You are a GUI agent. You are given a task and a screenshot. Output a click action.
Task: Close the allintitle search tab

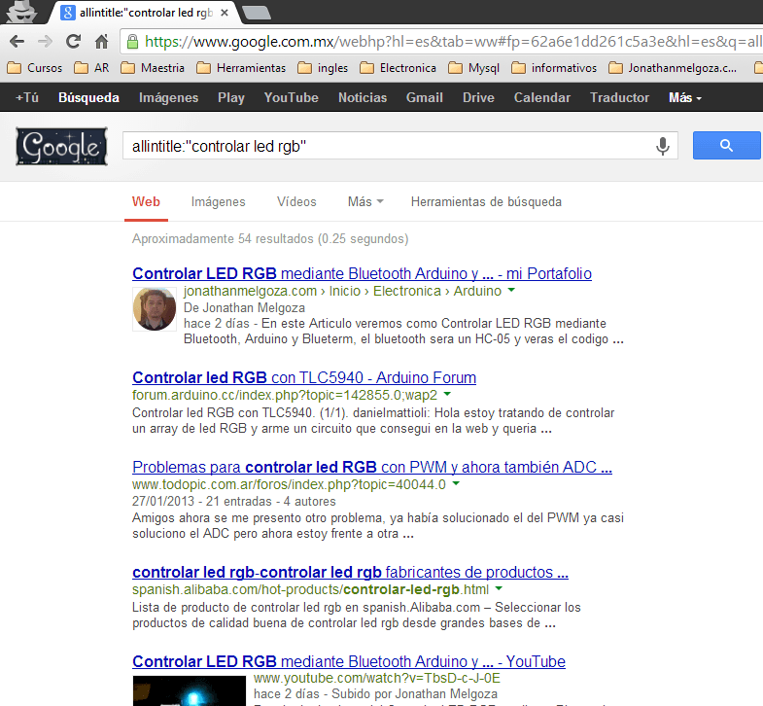(225, 13)
